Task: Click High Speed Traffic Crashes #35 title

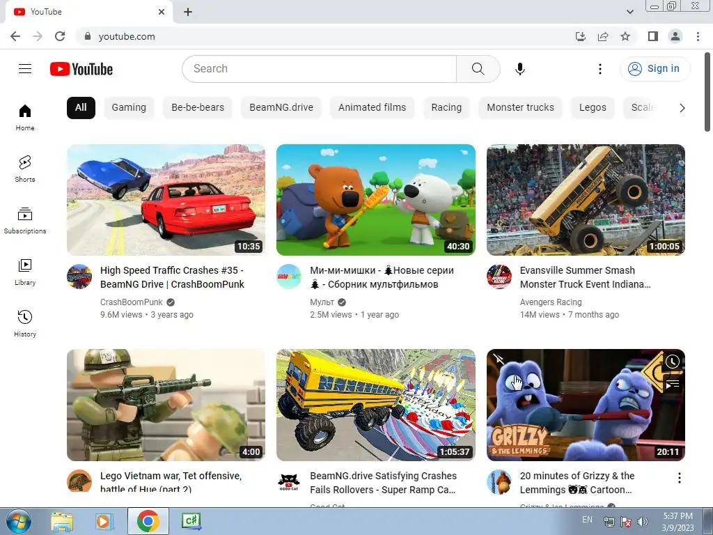Action: point(173,277)
